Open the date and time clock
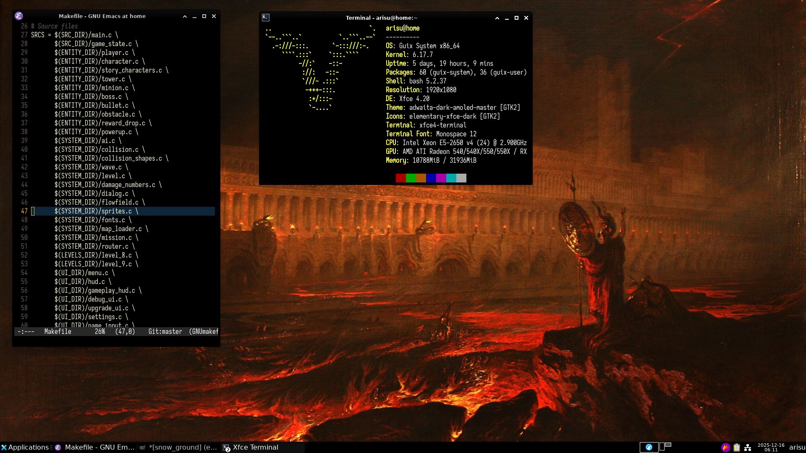806x453 pixels. pos(771,447)
